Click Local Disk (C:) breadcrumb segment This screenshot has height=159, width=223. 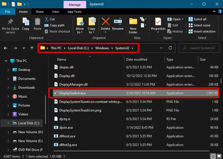[x=78, y=48]
